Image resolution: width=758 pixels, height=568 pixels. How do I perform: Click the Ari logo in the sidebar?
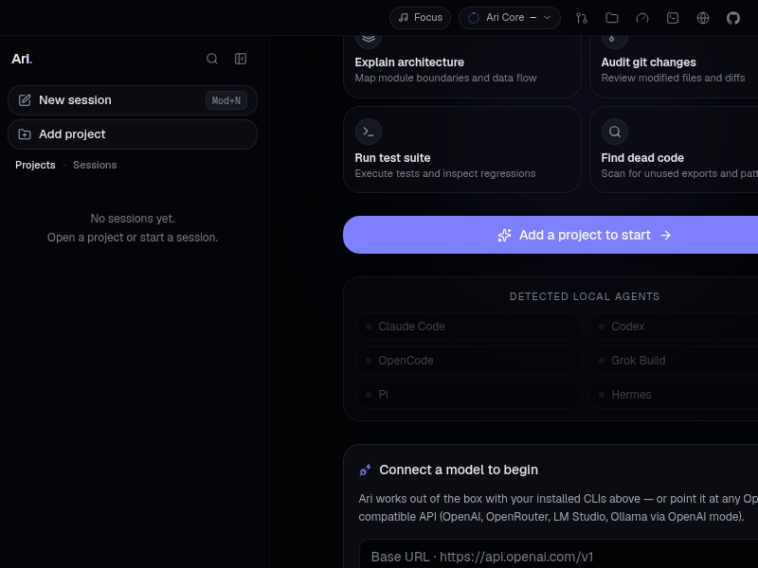pos(22,59)
